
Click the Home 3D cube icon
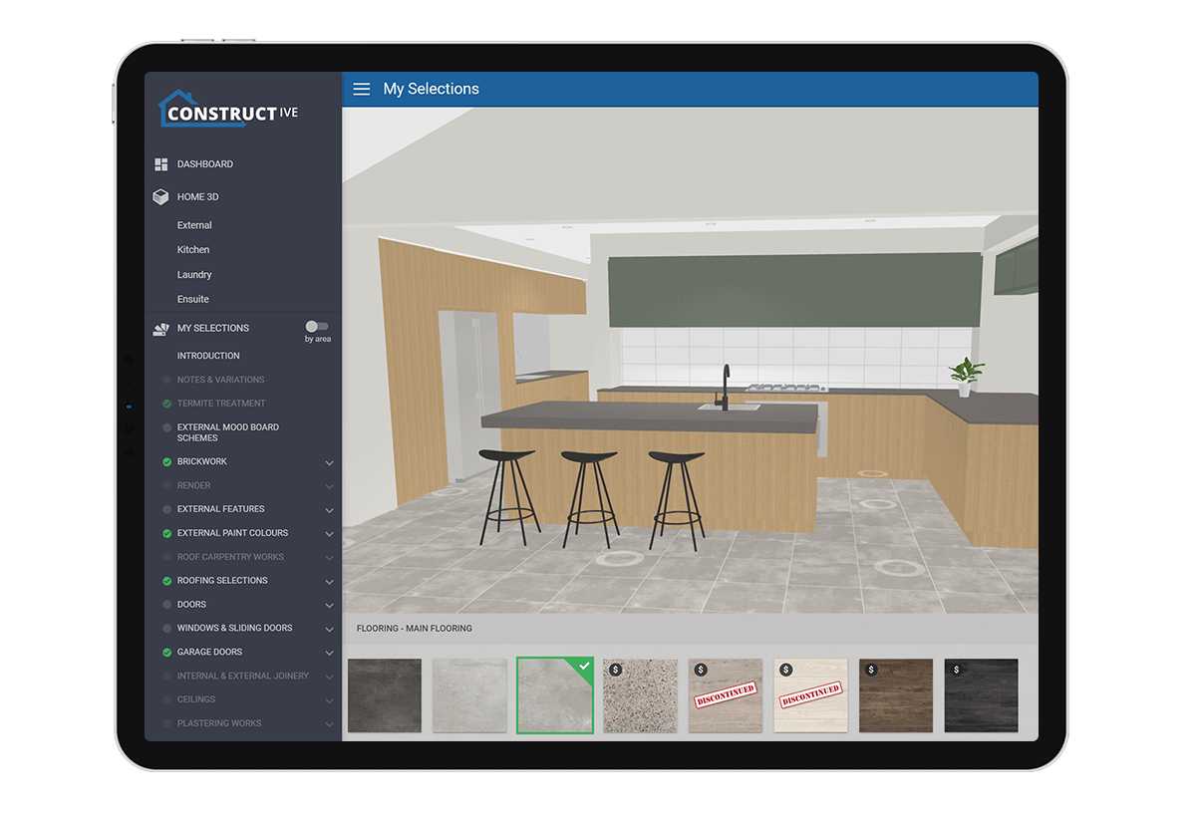(x=160, y=197)
